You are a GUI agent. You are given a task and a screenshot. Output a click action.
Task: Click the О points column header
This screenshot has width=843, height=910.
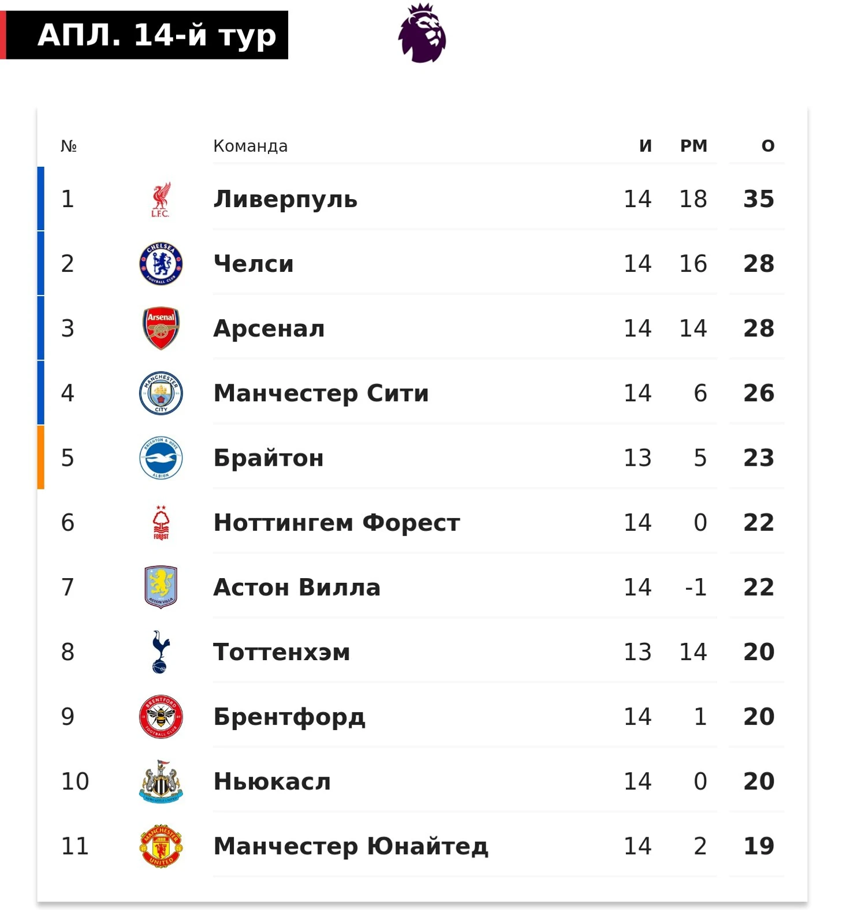point(768,146)
